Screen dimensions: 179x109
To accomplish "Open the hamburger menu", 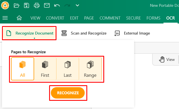I will 5,18.
